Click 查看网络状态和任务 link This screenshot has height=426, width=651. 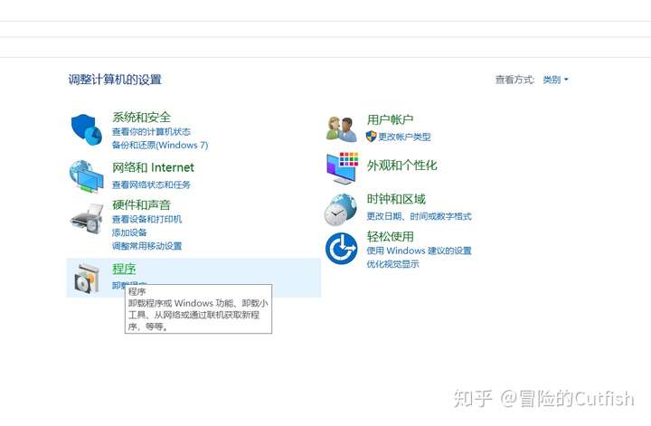point(151,185)
